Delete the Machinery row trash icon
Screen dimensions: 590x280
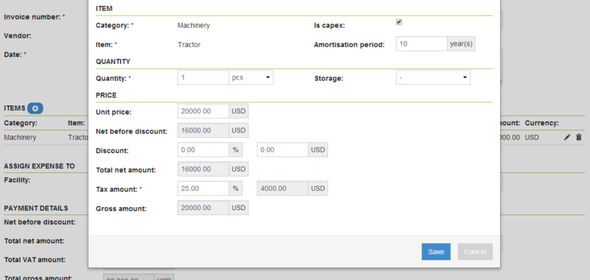[x=579, y=138]
